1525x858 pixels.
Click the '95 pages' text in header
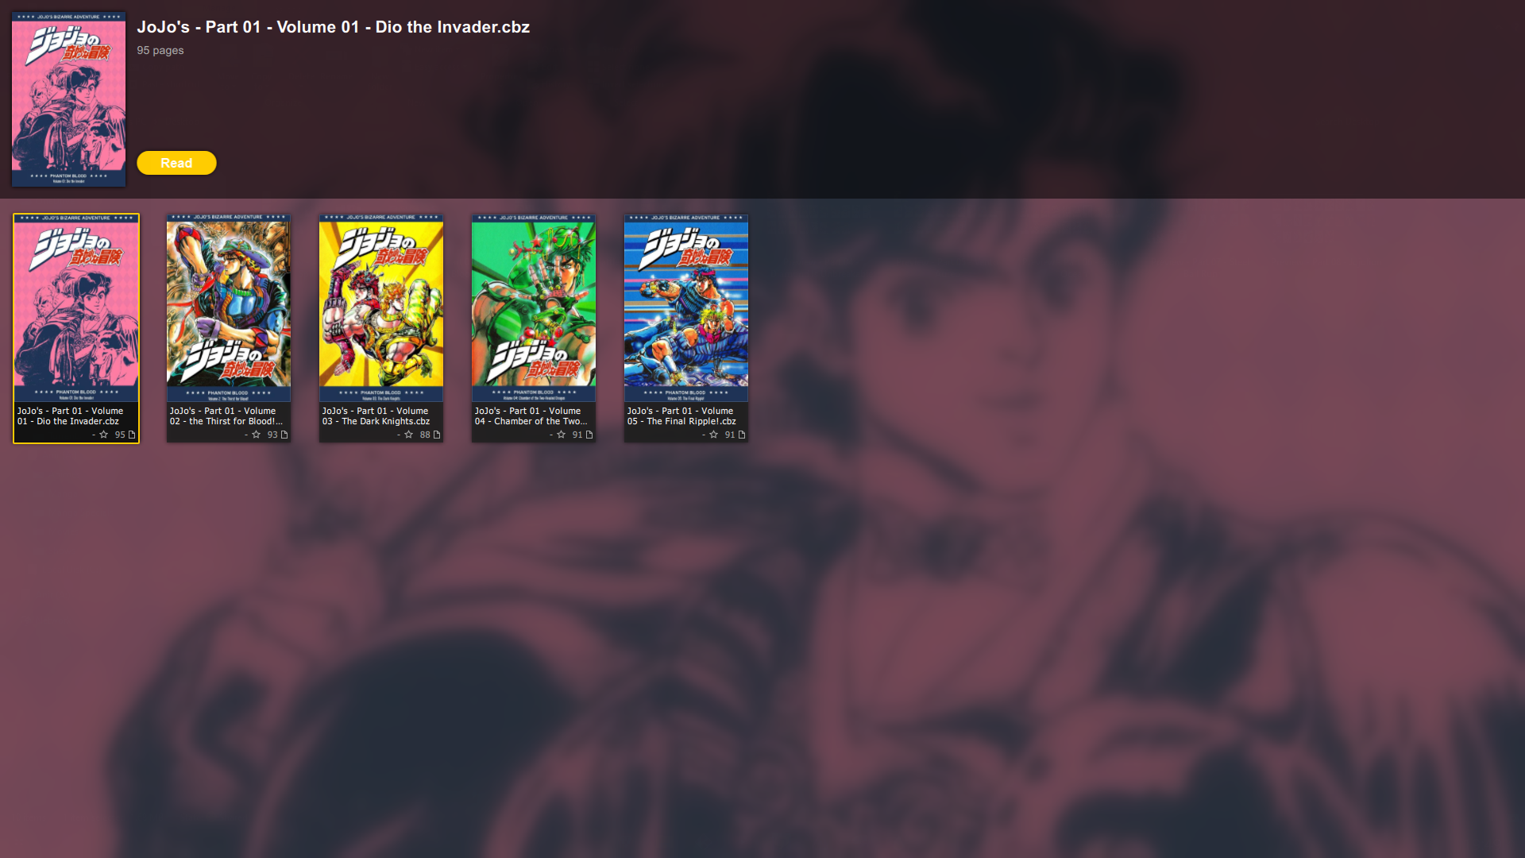[160, 50]
